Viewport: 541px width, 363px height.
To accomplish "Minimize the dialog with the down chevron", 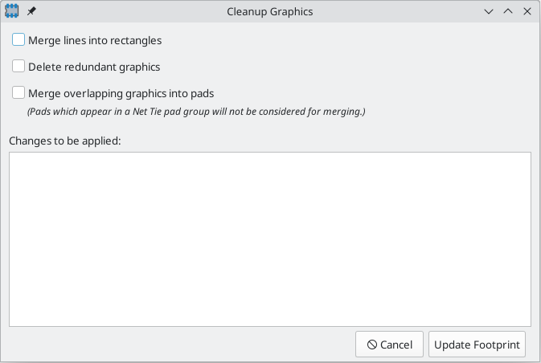I will pyautogui.click(x=489, y=11).
